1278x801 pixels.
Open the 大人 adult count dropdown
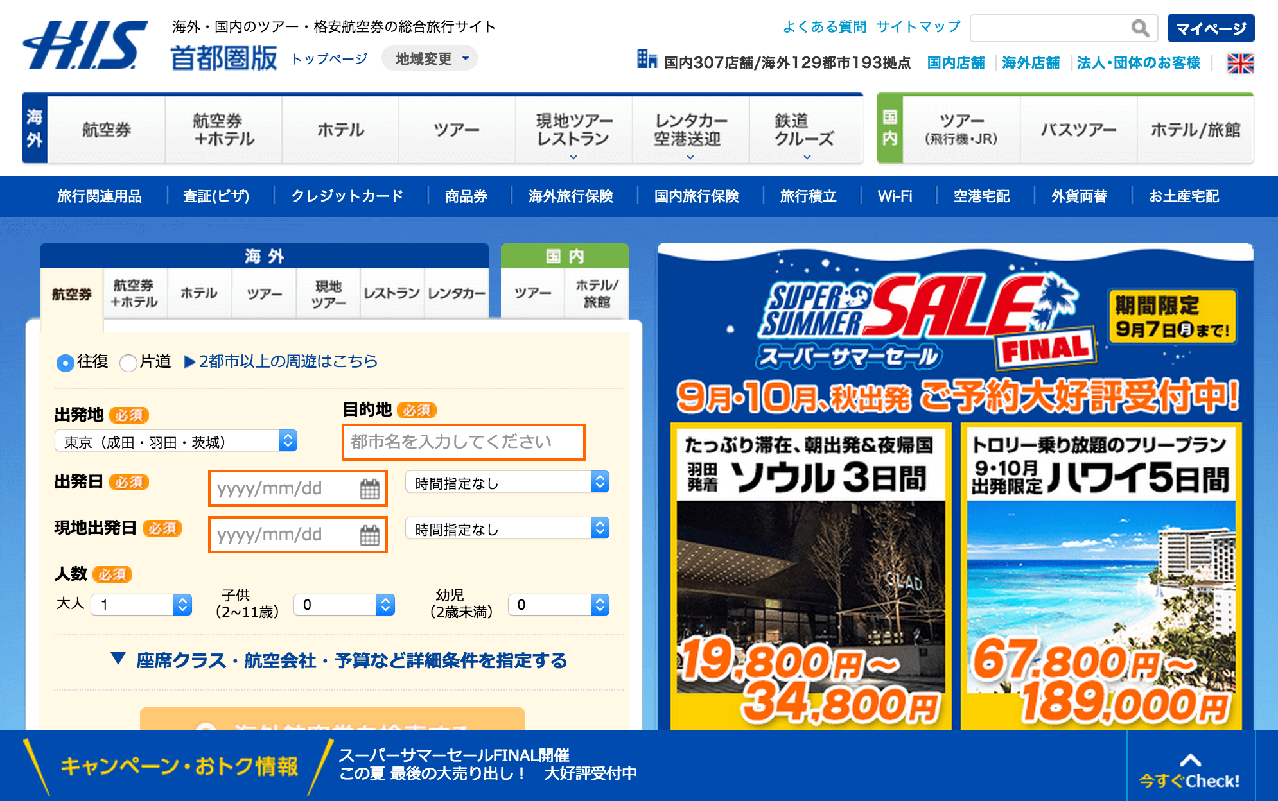pos(141,605)
